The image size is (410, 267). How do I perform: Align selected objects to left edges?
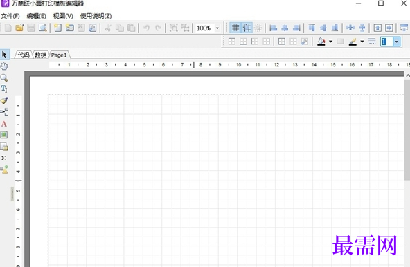click(x=274, y=28)
